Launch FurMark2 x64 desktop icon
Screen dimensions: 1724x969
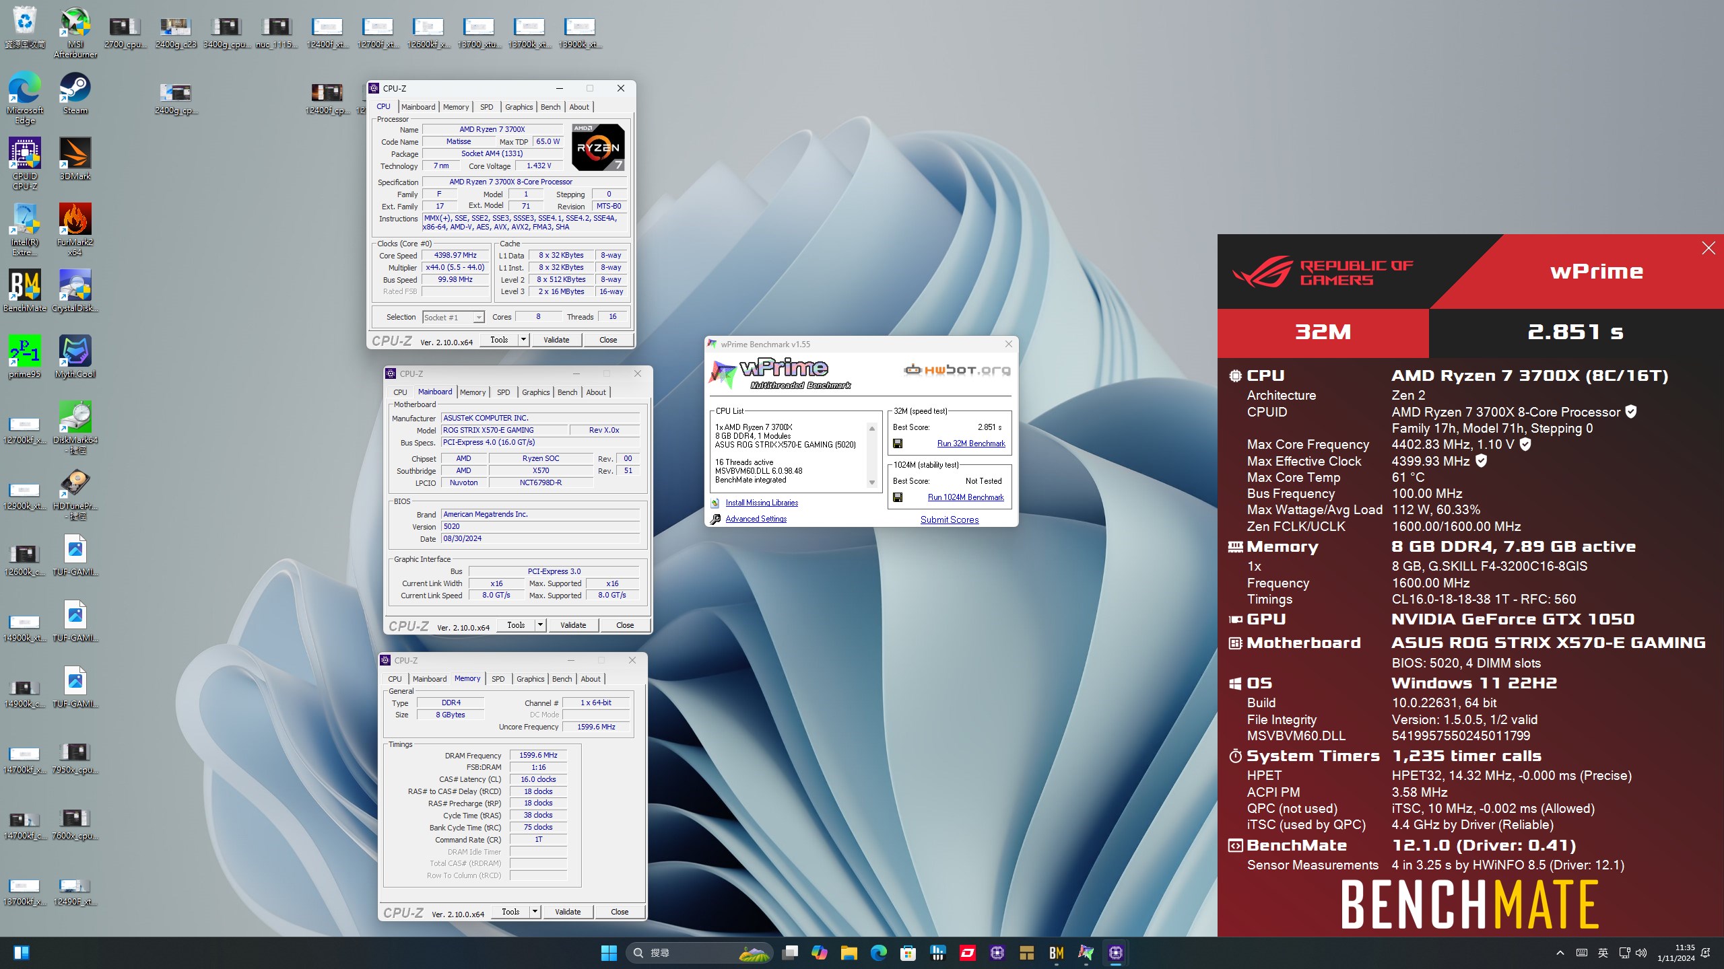pos(75,229)
